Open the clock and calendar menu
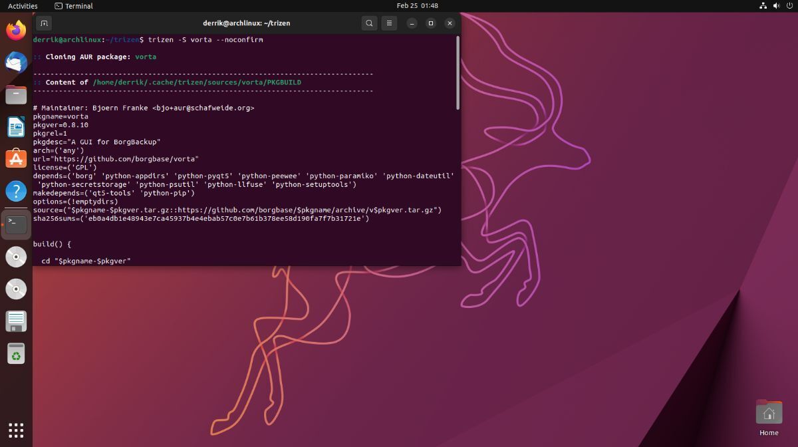 tap(418, 5)
